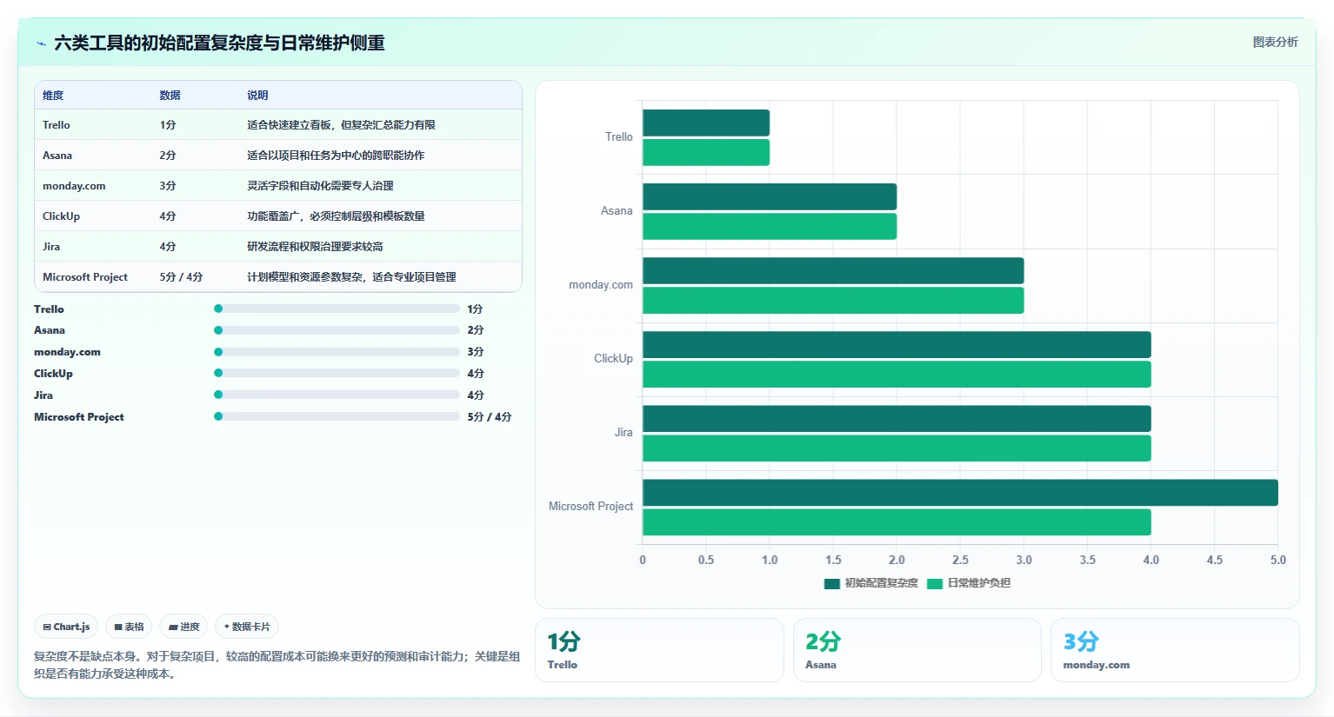This screenshot has height=717, width=1334.
Task: Toggle the 日常维护负担 legend swatch
Action: pyautogui.click(x=935, y=583)
